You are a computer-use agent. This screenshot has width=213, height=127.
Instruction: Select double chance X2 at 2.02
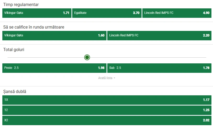point(107,120)
